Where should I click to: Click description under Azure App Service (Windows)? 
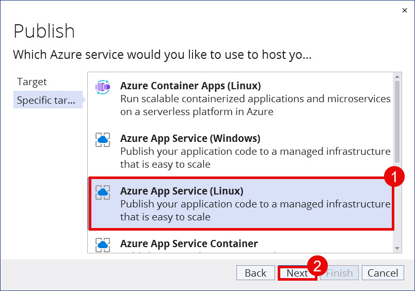coord(256,158)
